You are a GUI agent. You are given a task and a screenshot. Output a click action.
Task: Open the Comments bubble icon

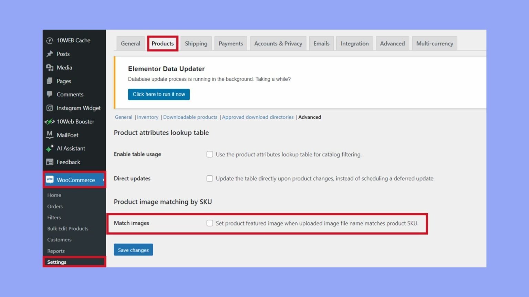[50, 94]
